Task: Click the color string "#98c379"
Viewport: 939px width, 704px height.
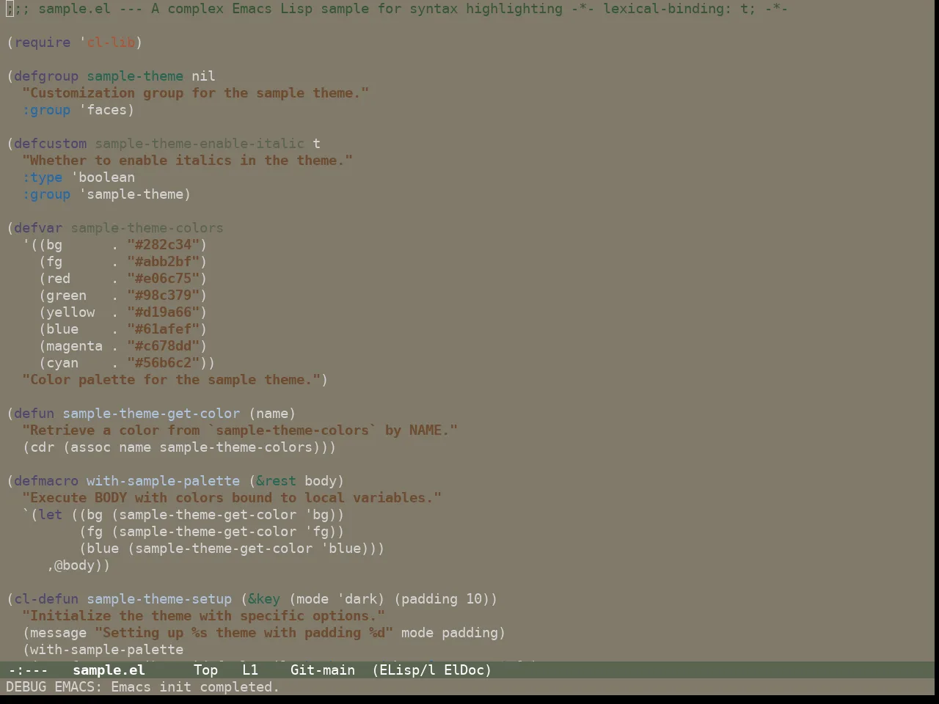Action: click(164, 296)
